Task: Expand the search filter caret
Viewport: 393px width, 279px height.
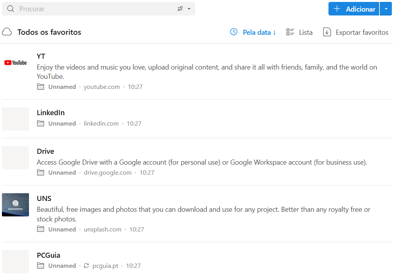Action: [x=189, y=9]
